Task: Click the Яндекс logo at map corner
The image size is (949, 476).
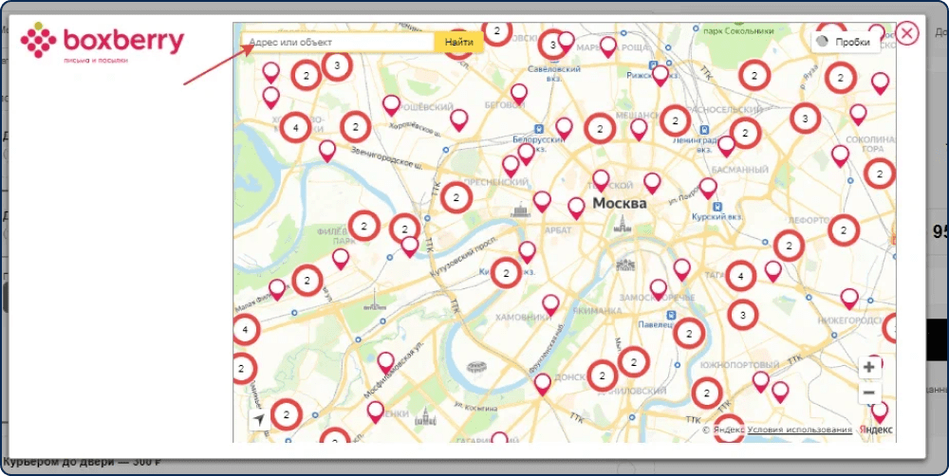Action: click(875, 430)
